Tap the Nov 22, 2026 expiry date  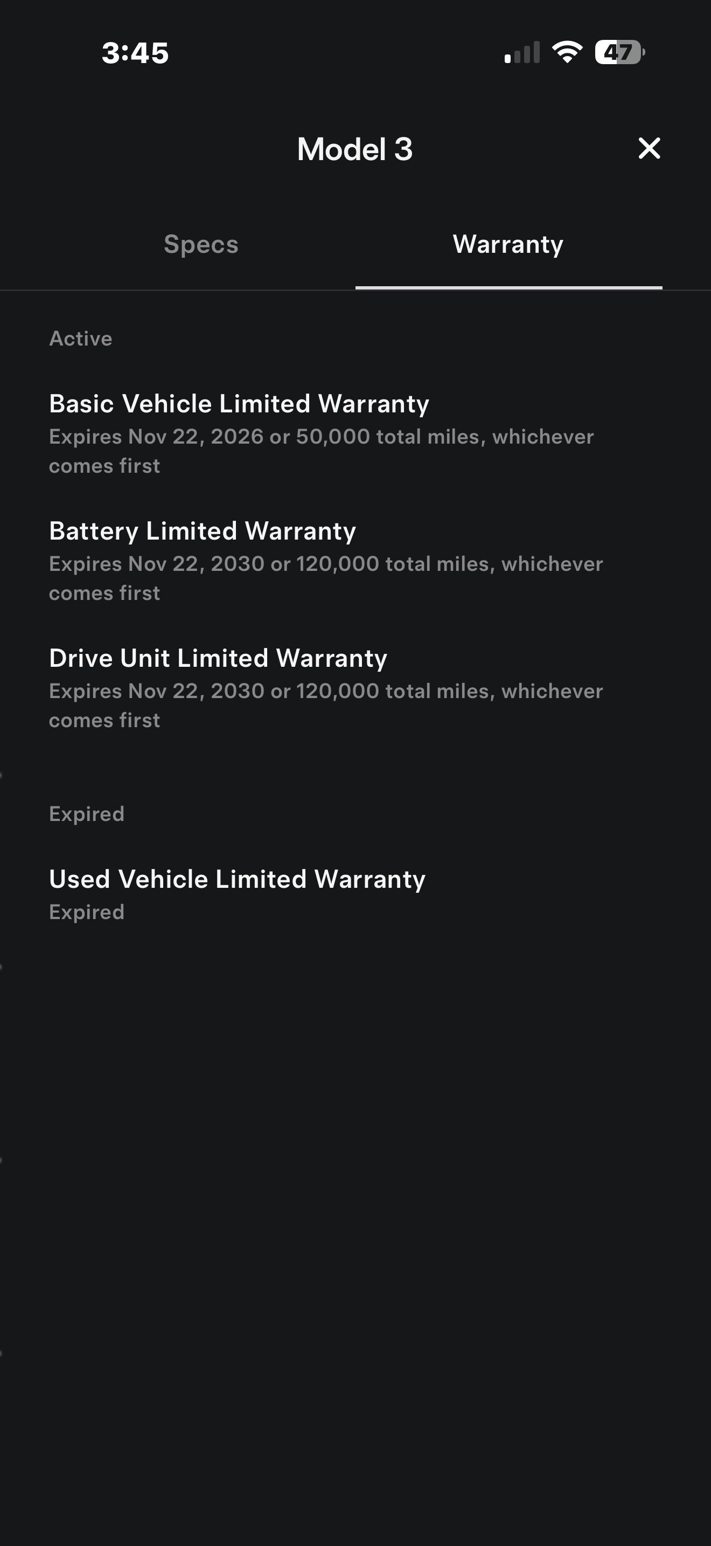coord(196,437)
